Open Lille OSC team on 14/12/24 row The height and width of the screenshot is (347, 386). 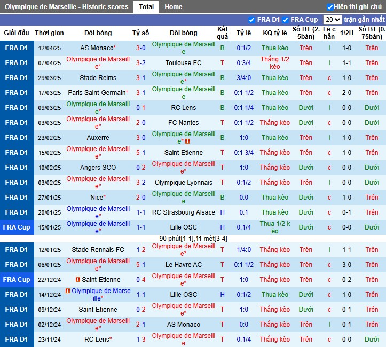point(184,295)
